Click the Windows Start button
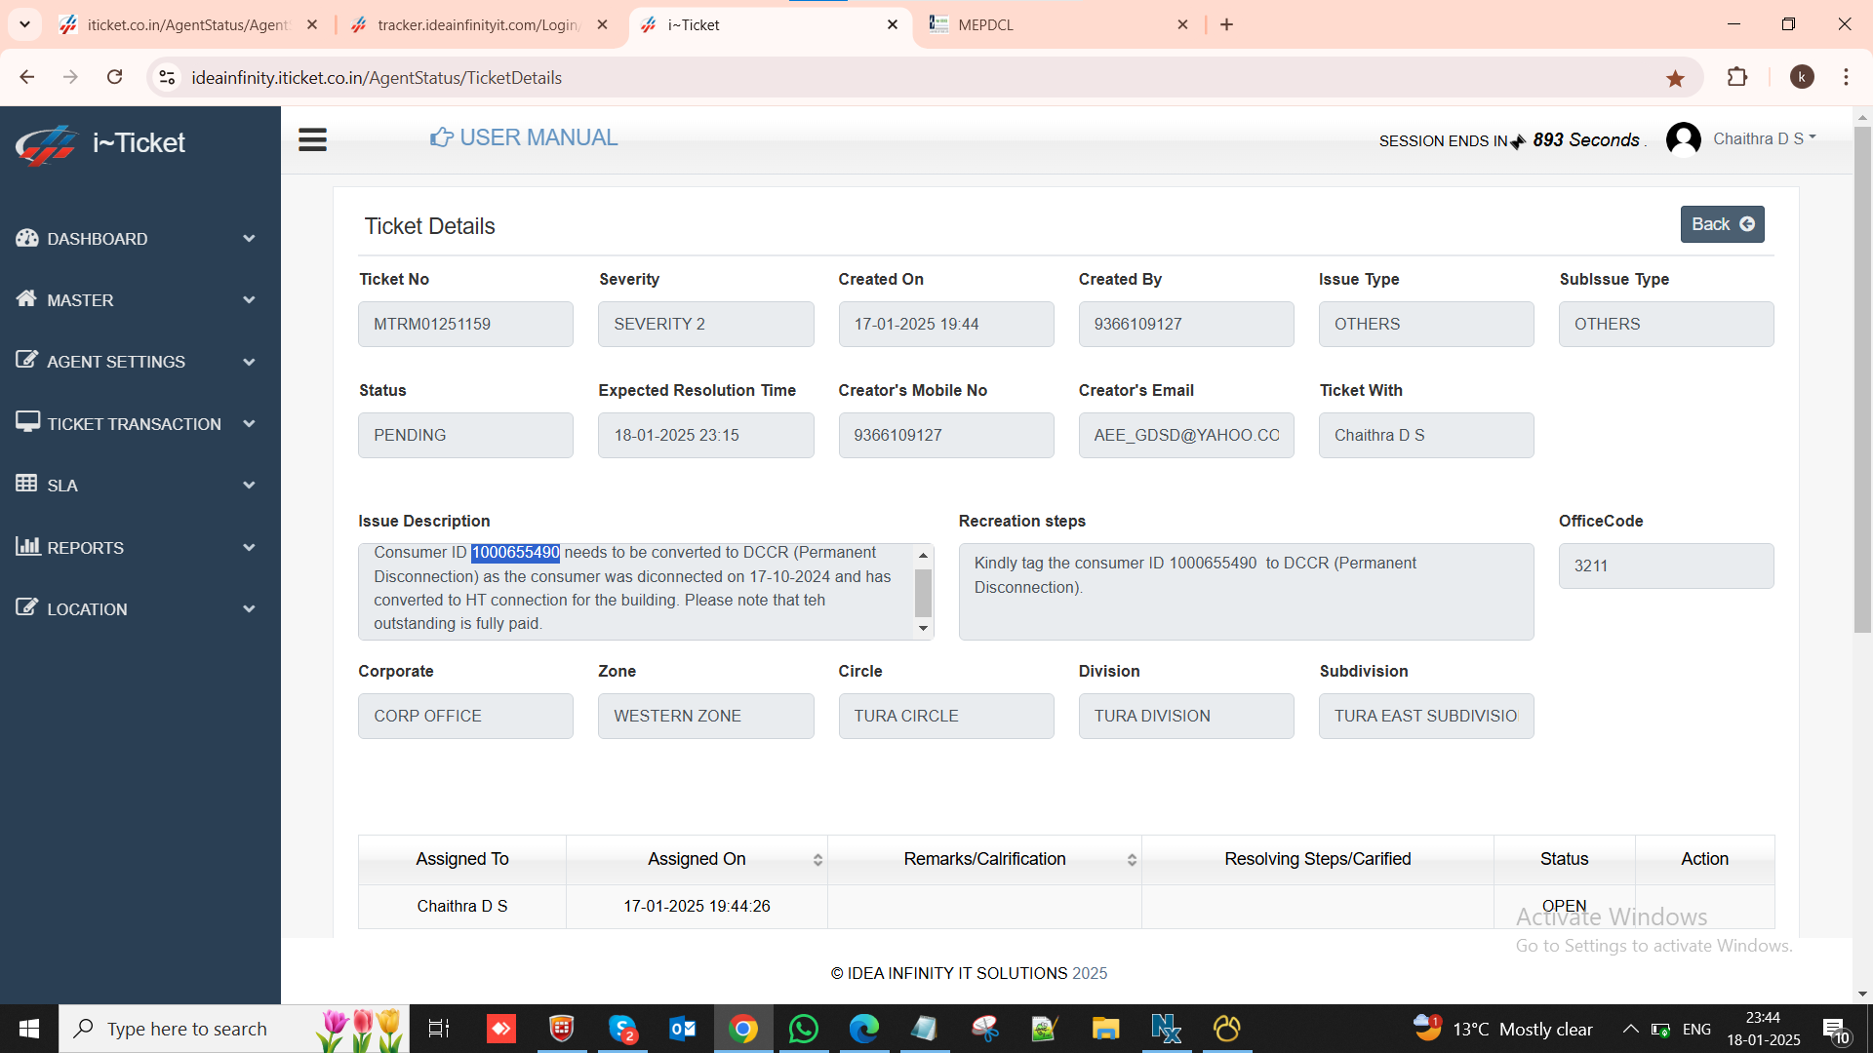 click(x=29, y=1029)
